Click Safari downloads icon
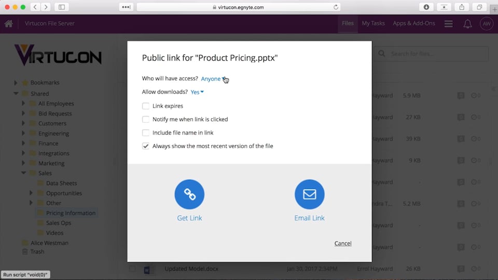Image resolution: width=498 pixels, height=280 pixels. point(426,7)
